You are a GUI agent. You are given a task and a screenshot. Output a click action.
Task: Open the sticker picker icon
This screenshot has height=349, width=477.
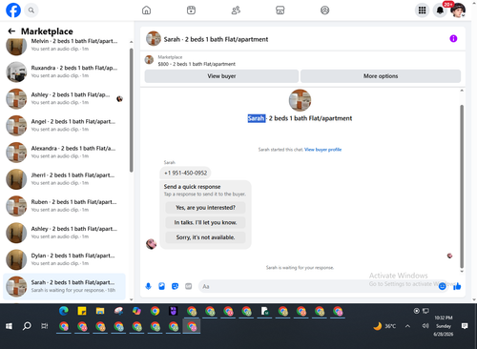[x=175, y=286]
